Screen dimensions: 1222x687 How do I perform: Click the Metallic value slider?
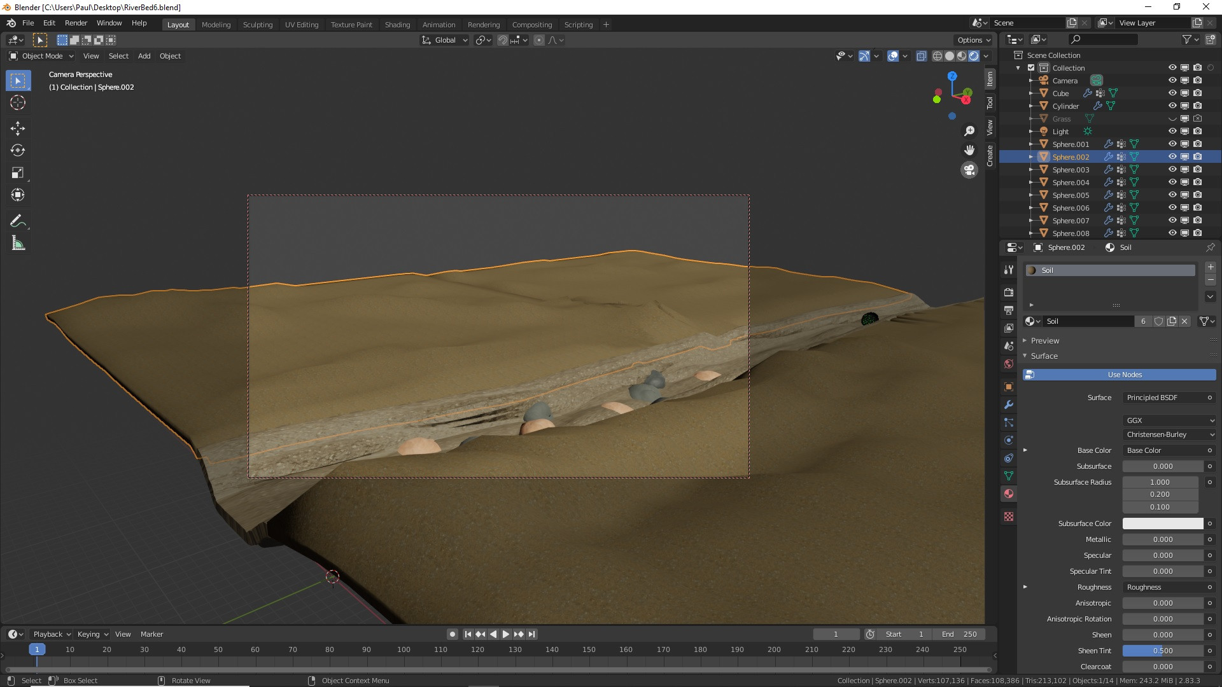tap(1163, 539)
